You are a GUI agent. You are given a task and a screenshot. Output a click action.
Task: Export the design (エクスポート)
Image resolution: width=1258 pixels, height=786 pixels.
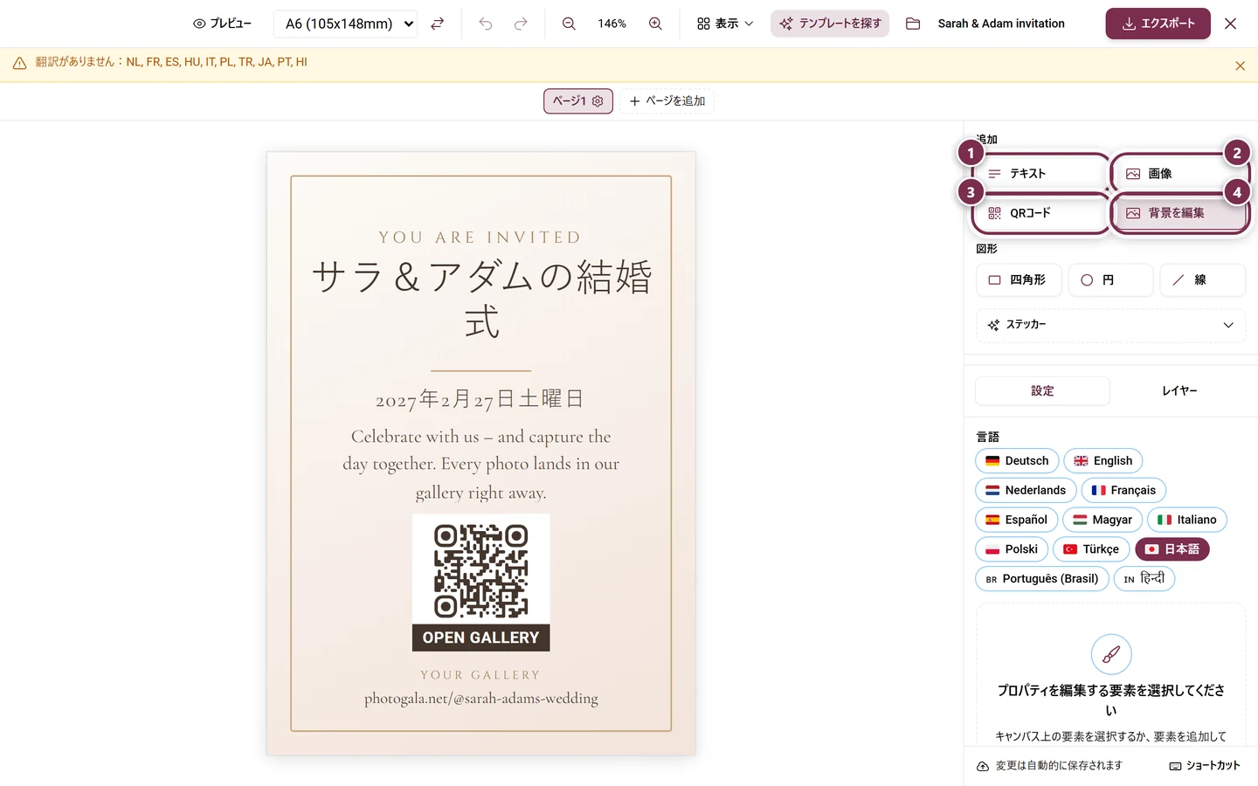[1158, 24]
